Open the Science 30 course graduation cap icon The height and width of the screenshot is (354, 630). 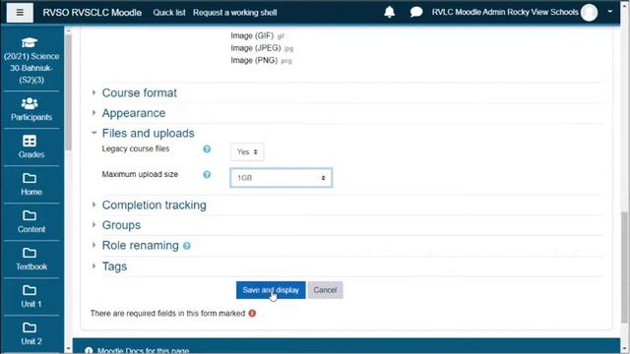tap(30, 42)
